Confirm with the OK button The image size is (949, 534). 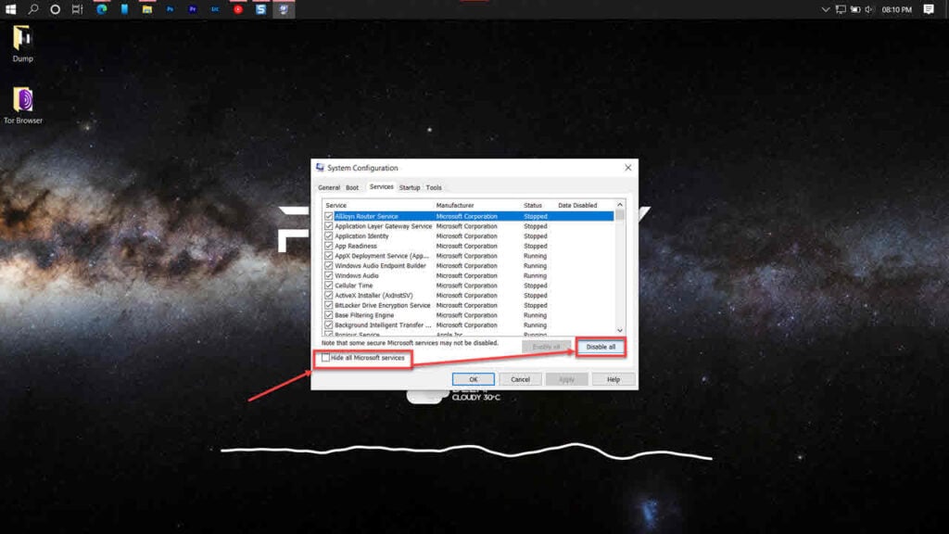(x=474, y=379)
